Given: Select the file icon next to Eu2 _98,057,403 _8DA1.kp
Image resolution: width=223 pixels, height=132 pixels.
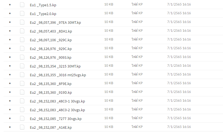Looking at the screenshot, I should point(22,31).
